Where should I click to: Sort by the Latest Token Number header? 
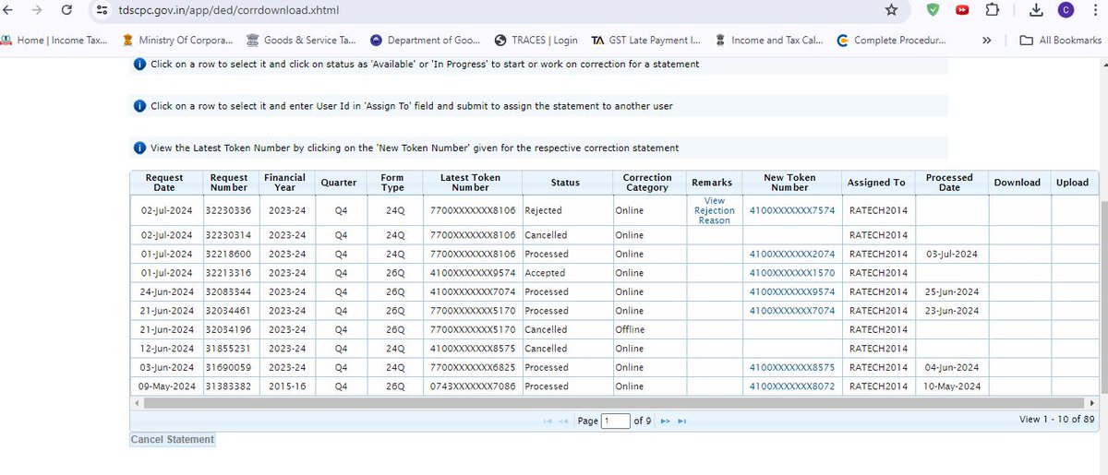pyautogui.click(x=471, y=183)
